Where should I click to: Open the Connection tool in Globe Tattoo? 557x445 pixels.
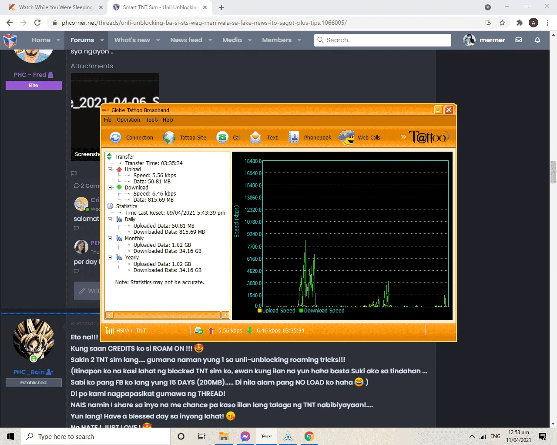(131, 137)
